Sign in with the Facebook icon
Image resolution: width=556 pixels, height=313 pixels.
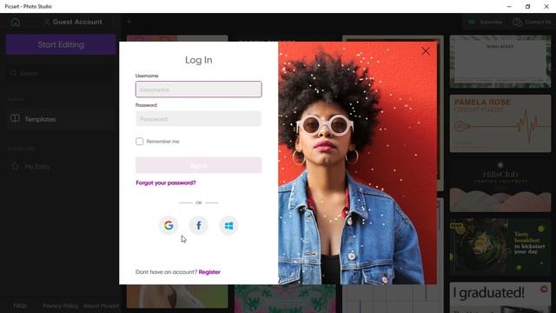[x=199, y=225]
